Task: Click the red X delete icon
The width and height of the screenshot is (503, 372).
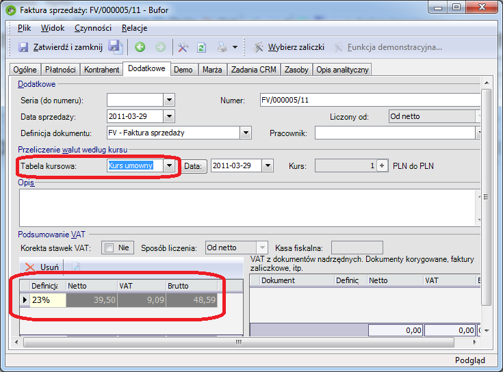Action: [x=30, y=267]
